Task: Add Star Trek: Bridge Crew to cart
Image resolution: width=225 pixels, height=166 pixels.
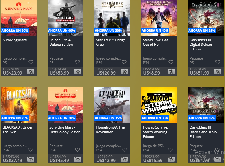Action: coord(124,72)
